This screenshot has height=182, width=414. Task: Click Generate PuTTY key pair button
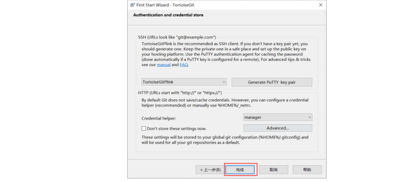coord(272,82)
